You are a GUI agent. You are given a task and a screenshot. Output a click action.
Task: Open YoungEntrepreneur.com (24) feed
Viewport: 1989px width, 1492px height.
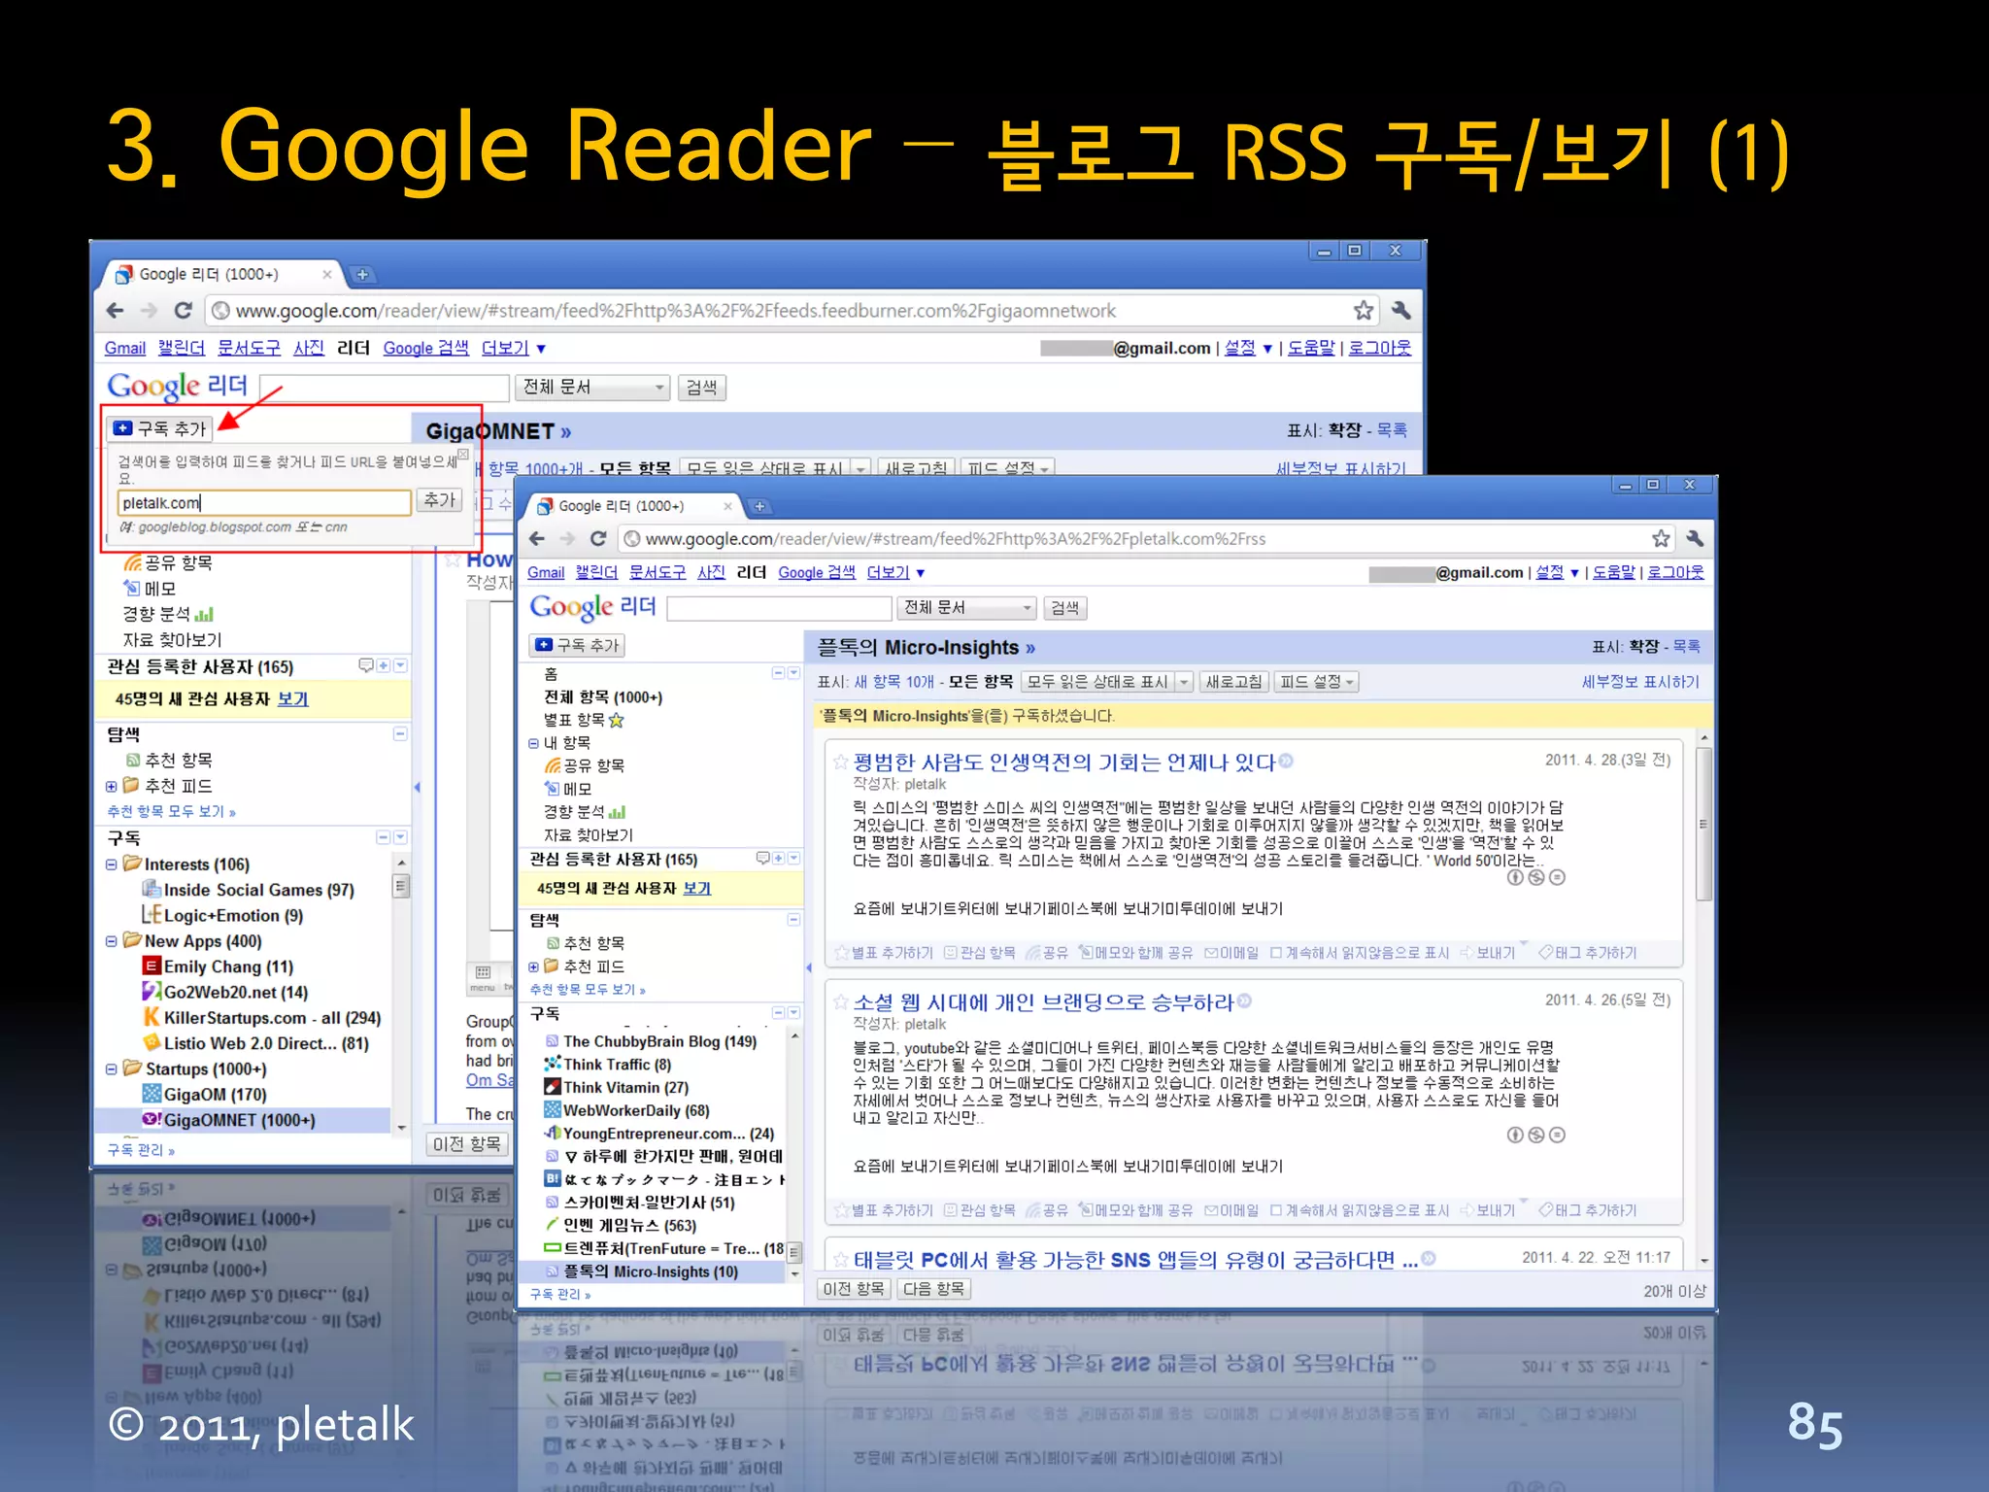coord(668,1134)
